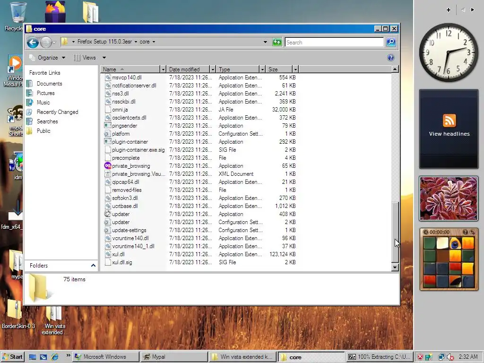
Task: Open Pictures in Favorite Links
Action: (46, 93)
